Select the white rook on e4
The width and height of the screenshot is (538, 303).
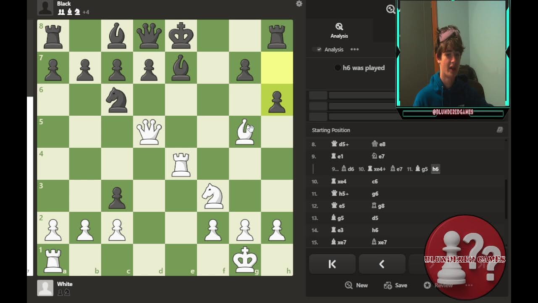181,164
